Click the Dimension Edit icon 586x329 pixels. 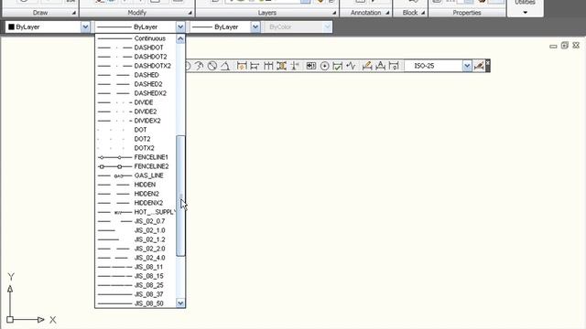point(367,66)
